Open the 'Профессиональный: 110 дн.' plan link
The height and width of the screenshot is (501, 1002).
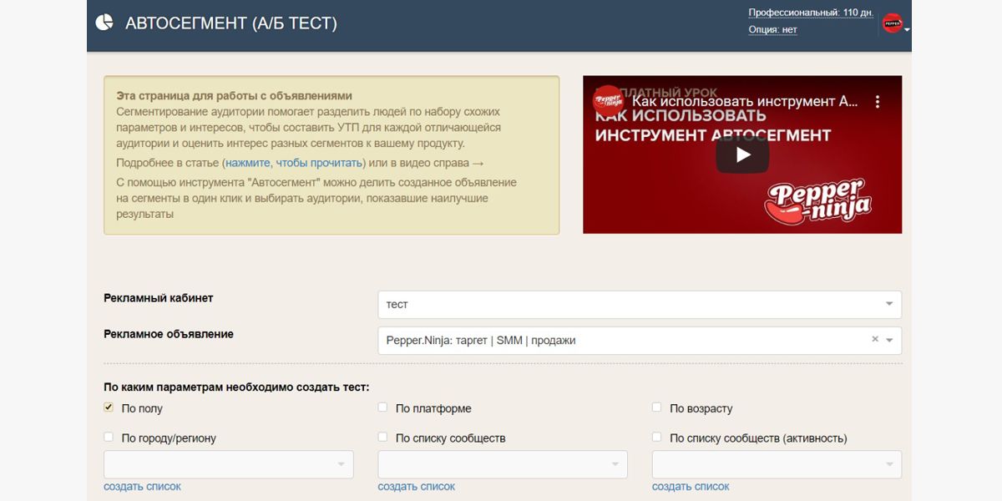click(x=811, y=13)
